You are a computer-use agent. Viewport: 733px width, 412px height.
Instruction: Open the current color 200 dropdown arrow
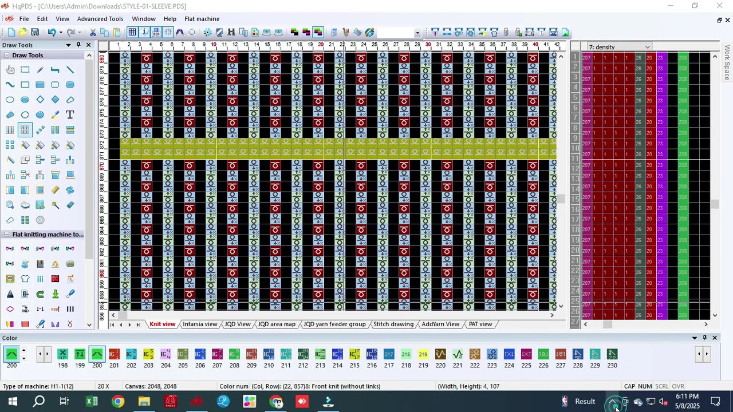pyautogui.click(x=23, y=358)
